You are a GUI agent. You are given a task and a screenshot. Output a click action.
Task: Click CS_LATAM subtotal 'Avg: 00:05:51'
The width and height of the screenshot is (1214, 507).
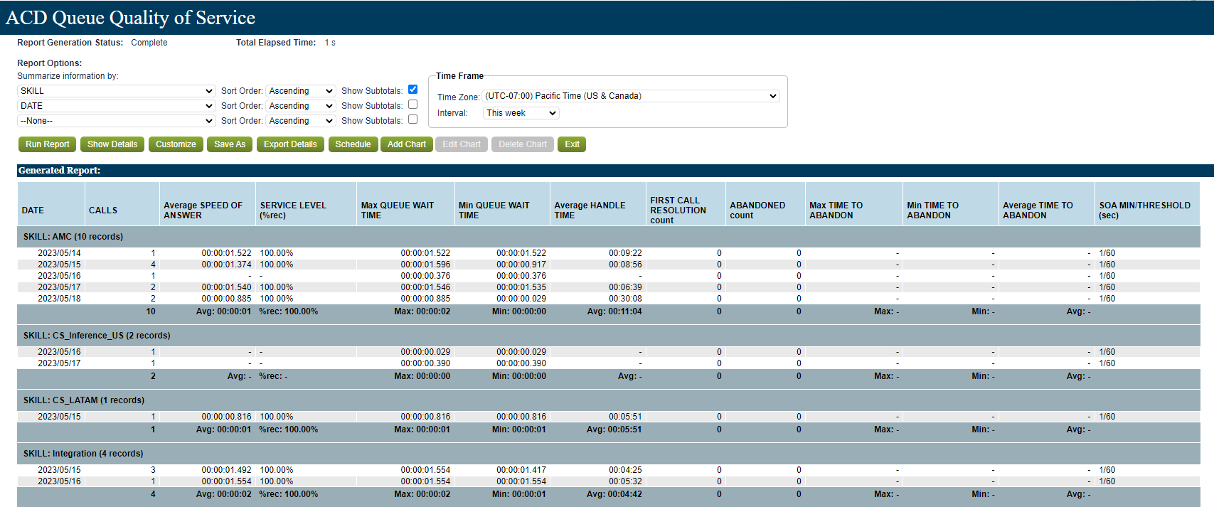point(614,429)
